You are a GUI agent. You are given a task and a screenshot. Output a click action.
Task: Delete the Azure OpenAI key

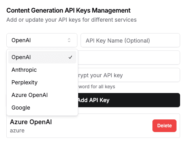point(164,126)
